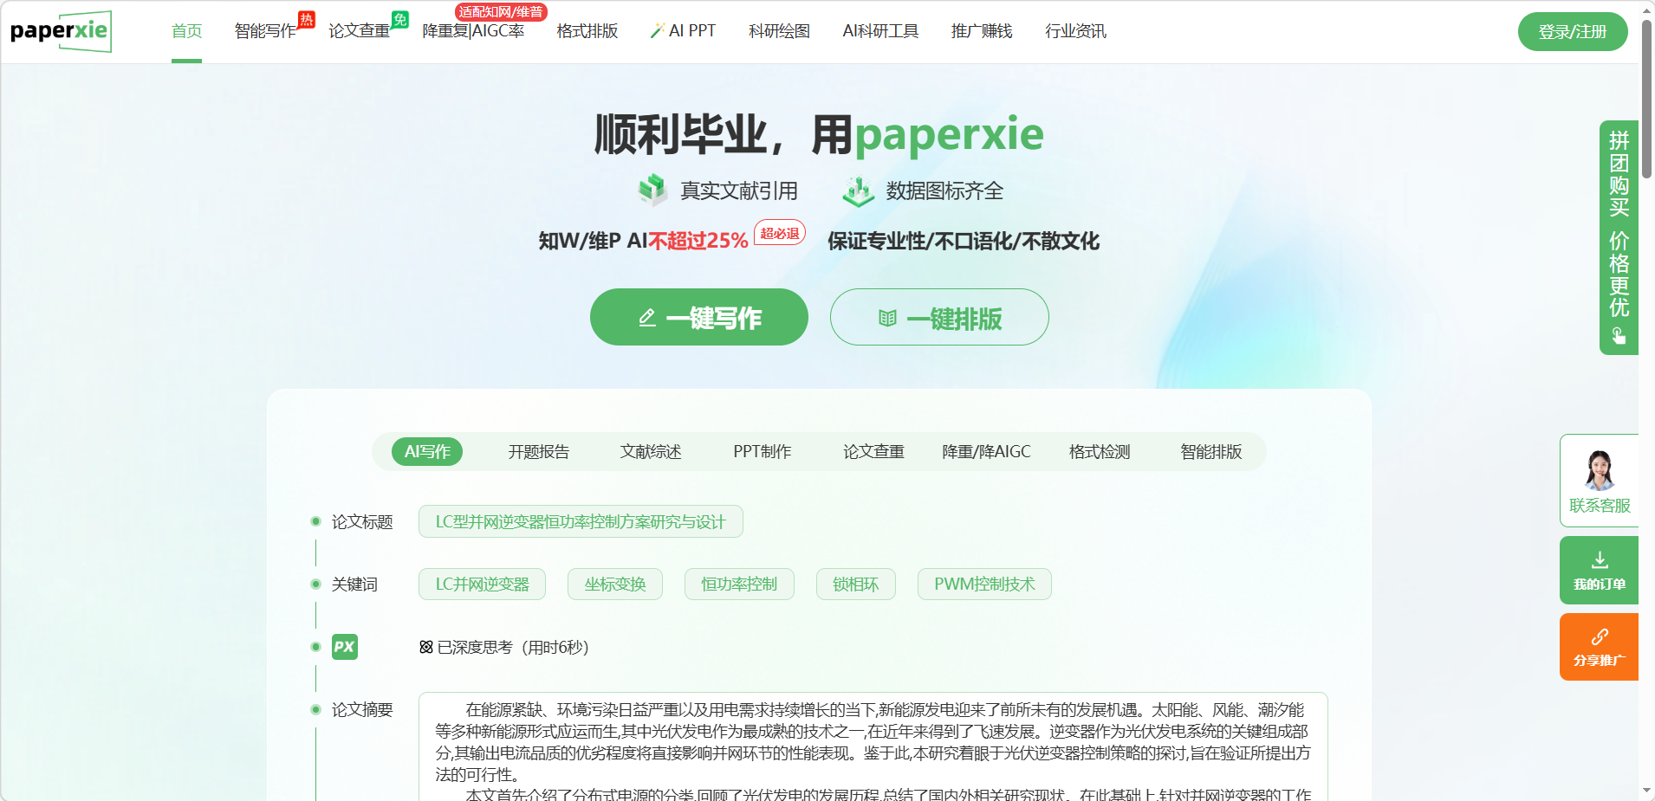Click the 登录/注册 button
Image resolution: width=1655 pixels, height=801 pixels.
coord(1573,31)
